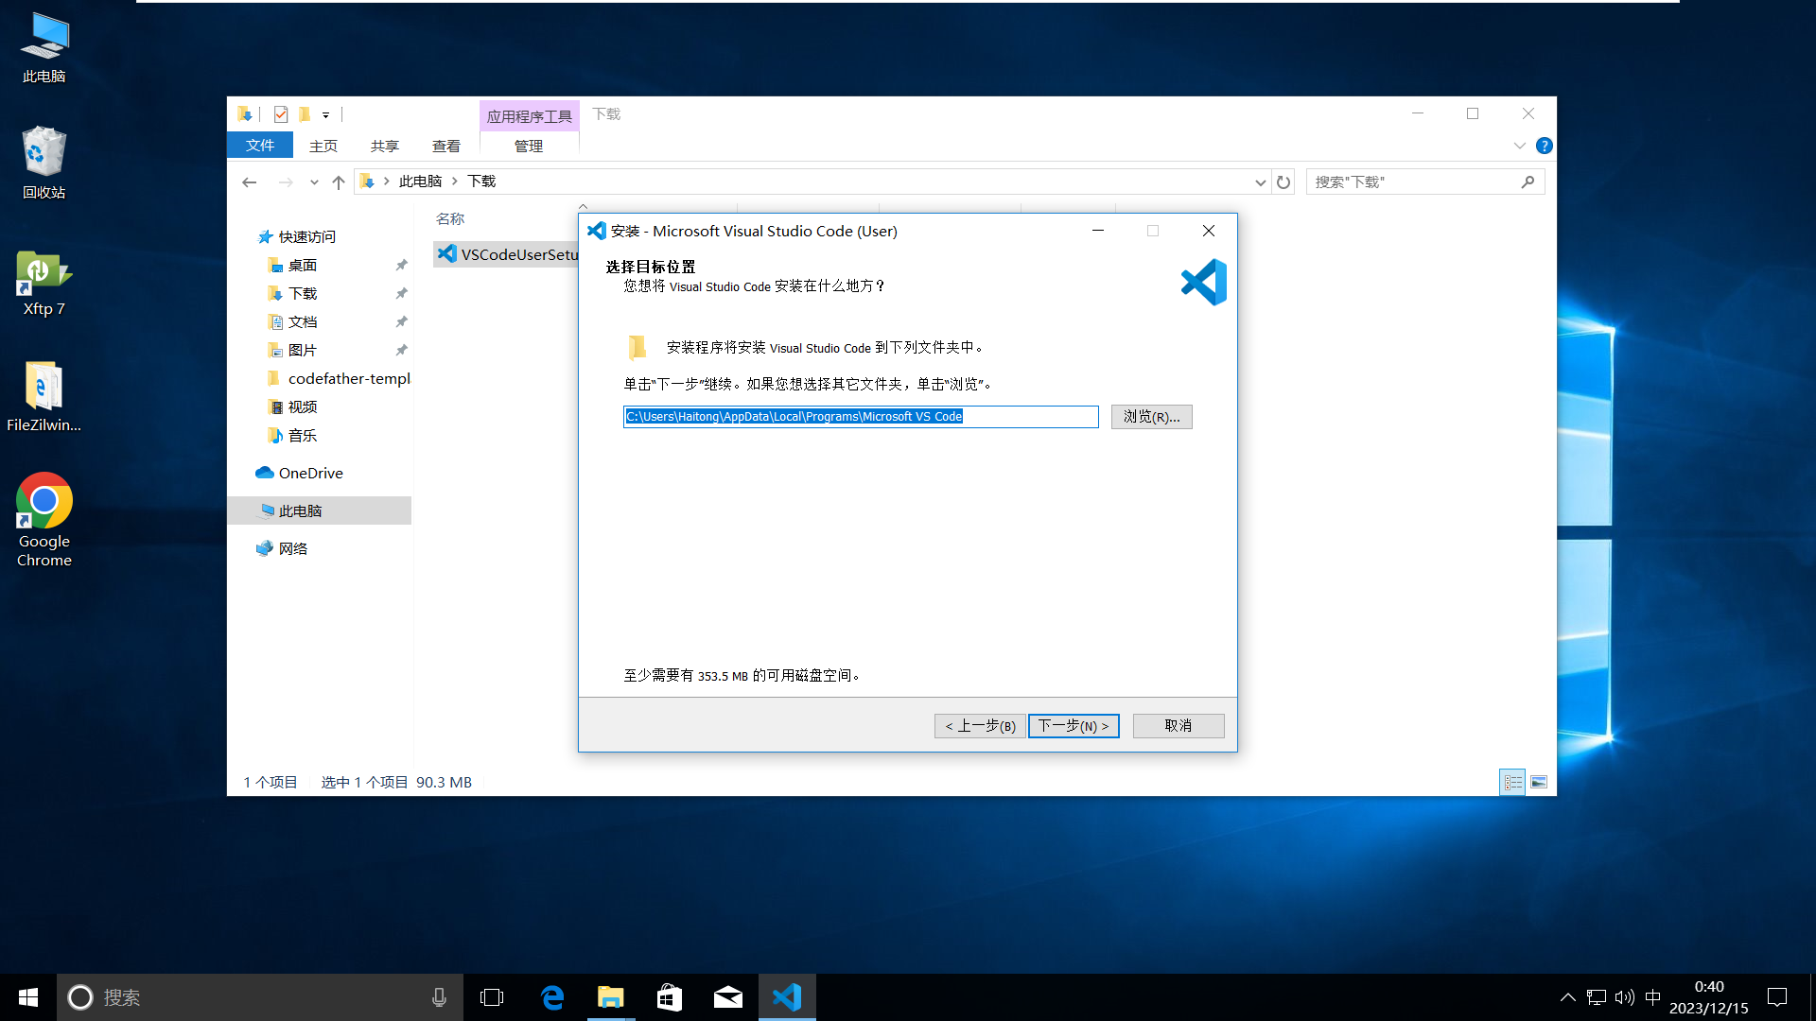
Task: Open Microsoft Store from taskbar
Action: click(x=670, y=997)
